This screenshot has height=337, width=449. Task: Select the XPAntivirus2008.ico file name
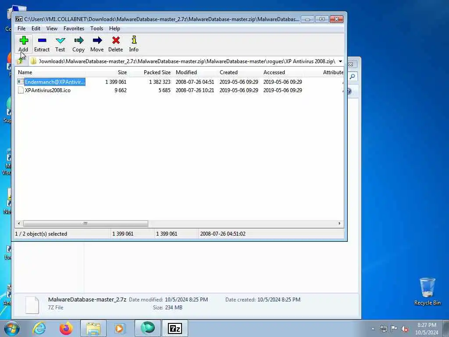pyautogui.click(x=47, y=90)
